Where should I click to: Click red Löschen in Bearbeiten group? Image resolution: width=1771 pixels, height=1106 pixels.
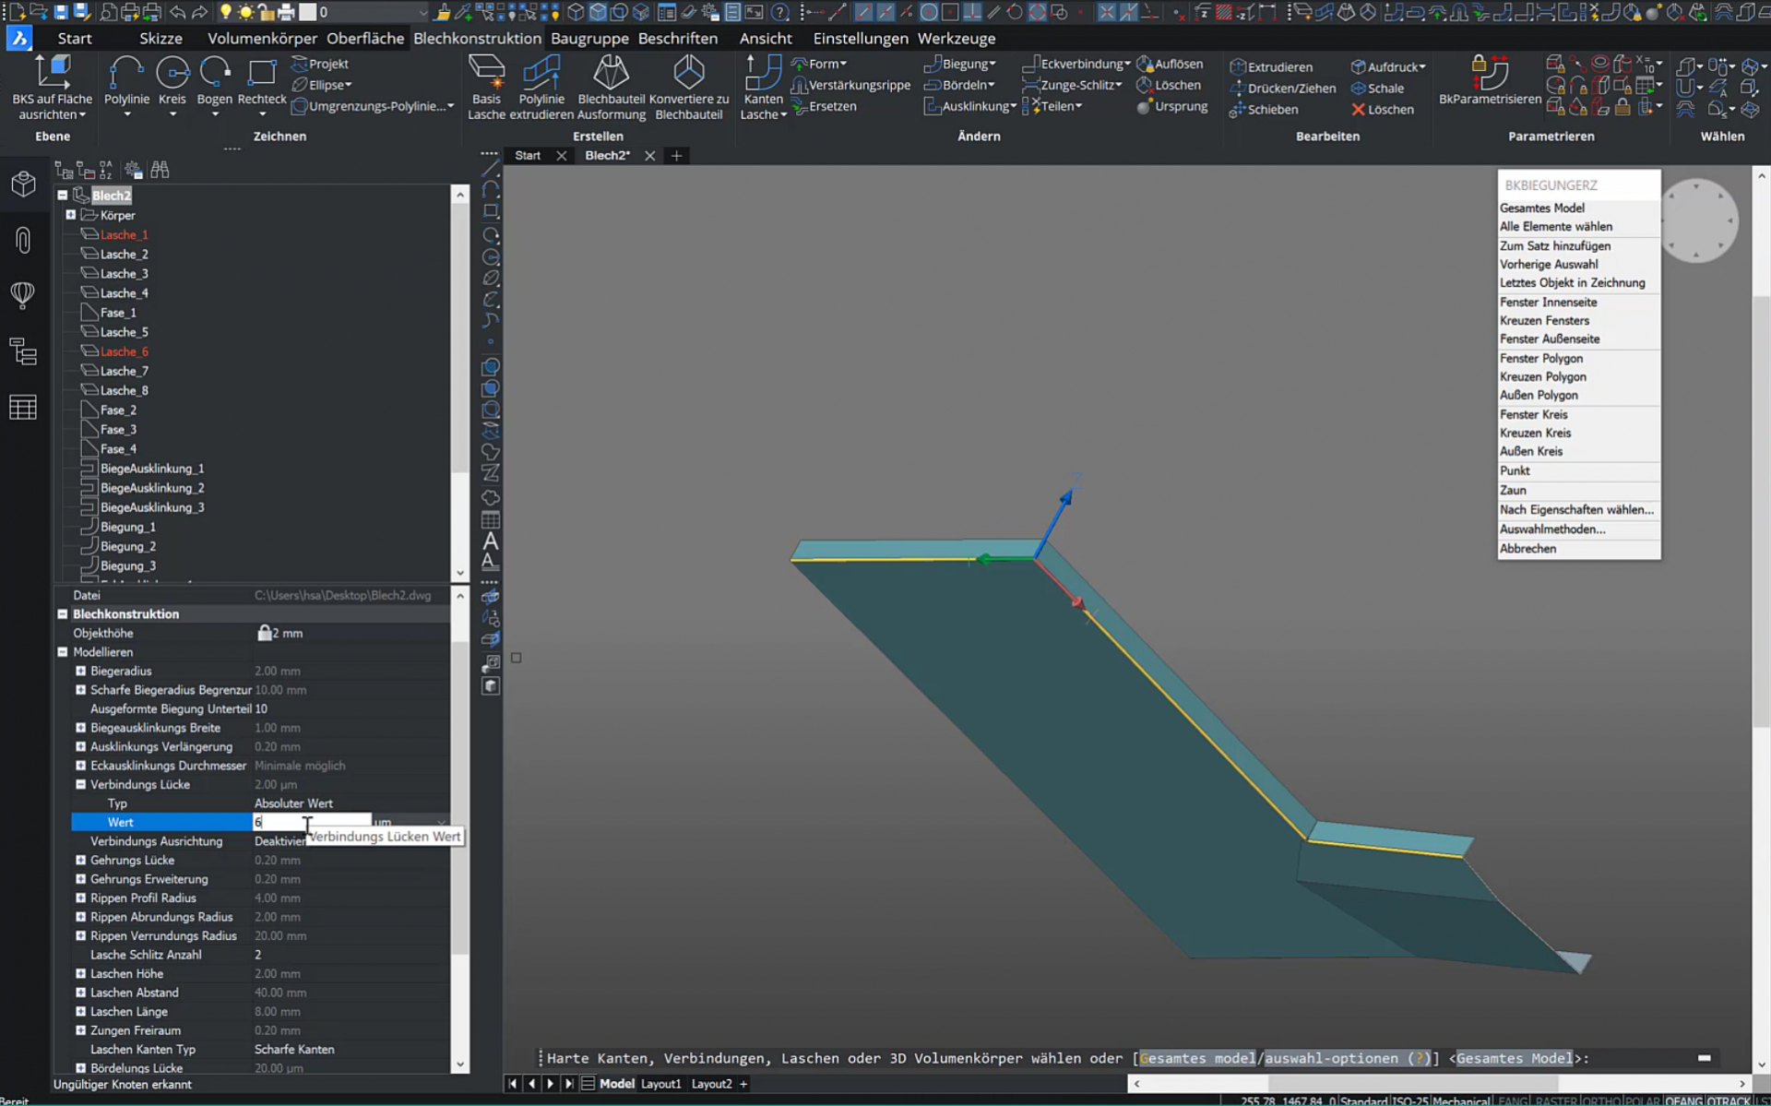(1382, 109)
